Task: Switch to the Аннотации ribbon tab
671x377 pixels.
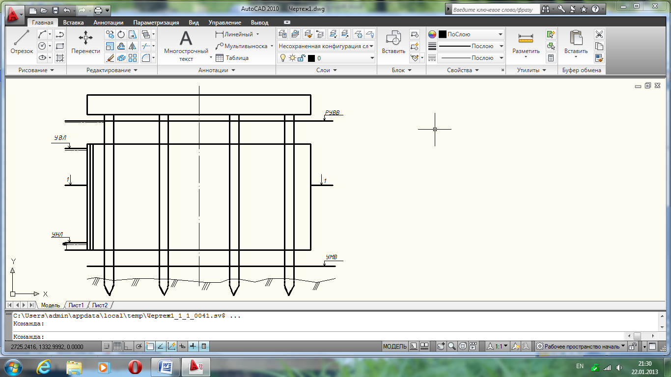Action: pos(108,23)
